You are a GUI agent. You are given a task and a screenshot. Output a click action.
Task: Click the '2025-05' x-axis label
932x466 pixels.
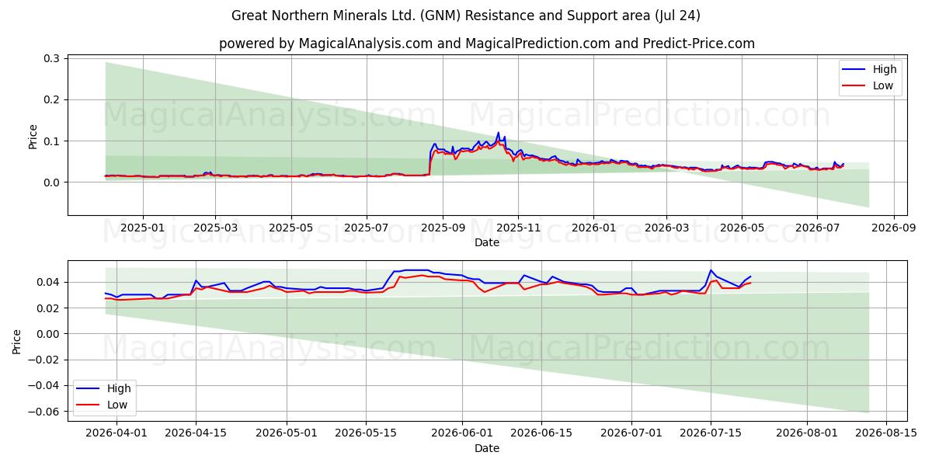pyautogui.click(x=291, y=228)
